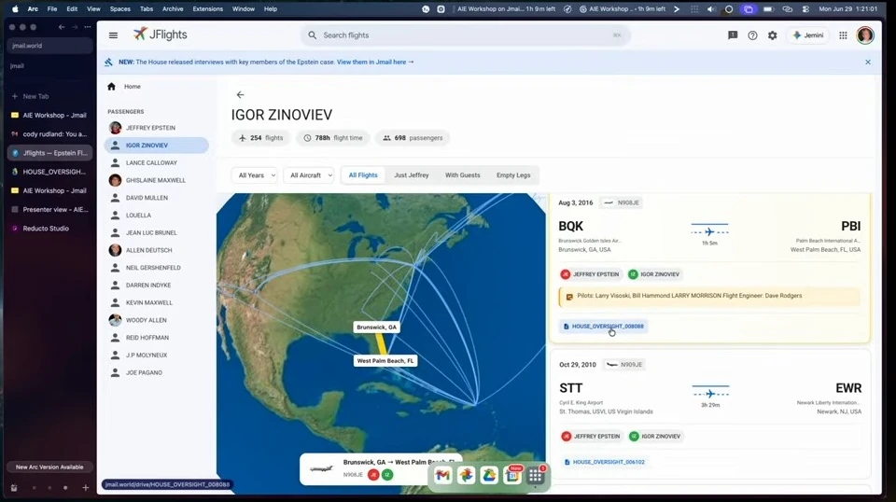This screenshot has width=896, height=502.
Task: Open the Extensions menu in menu bar
Action: coord(207,9)
